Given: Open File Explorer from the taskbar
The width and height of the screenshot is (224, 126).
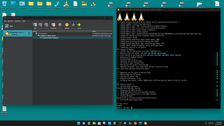Looking at the screenshot, I should coord(94,123).
